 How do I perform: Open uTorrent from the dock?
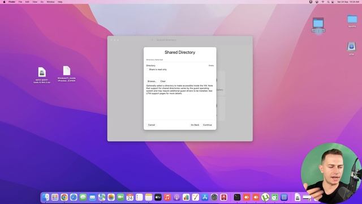[x=265, y=197]
